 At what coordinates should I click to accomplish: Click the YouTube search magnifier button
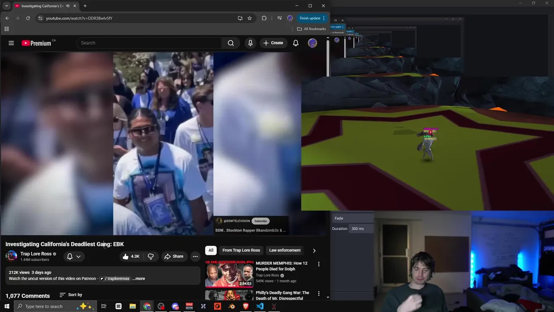(231, 43)
